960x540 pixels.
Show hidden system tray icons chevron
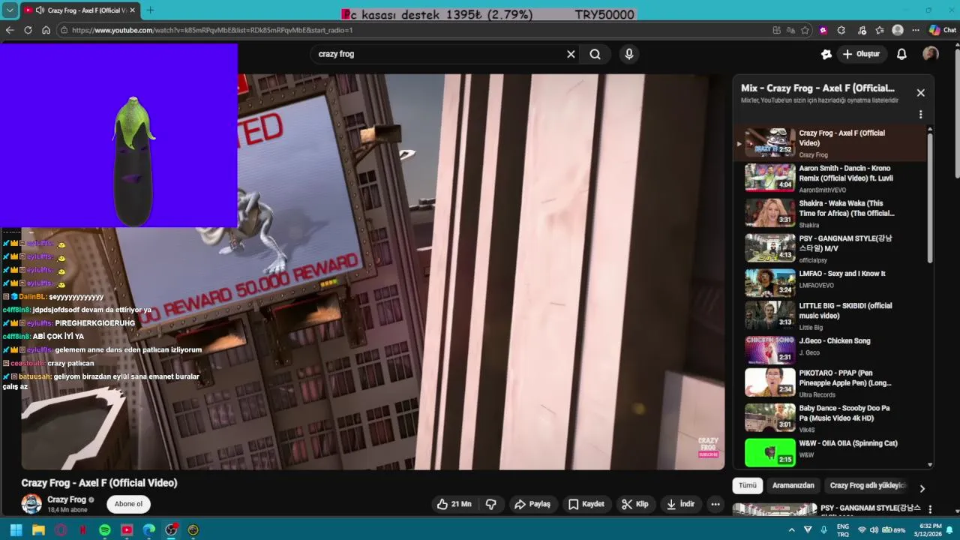(x=791, y=529)
